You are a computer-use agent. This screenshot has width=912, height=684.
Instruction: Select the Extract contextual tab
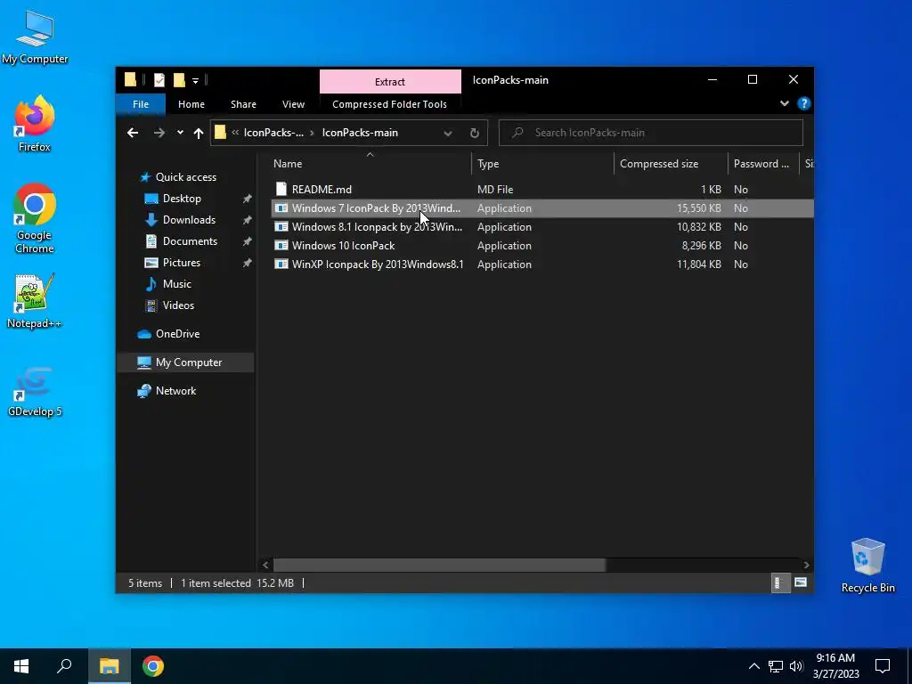point(390,81)
